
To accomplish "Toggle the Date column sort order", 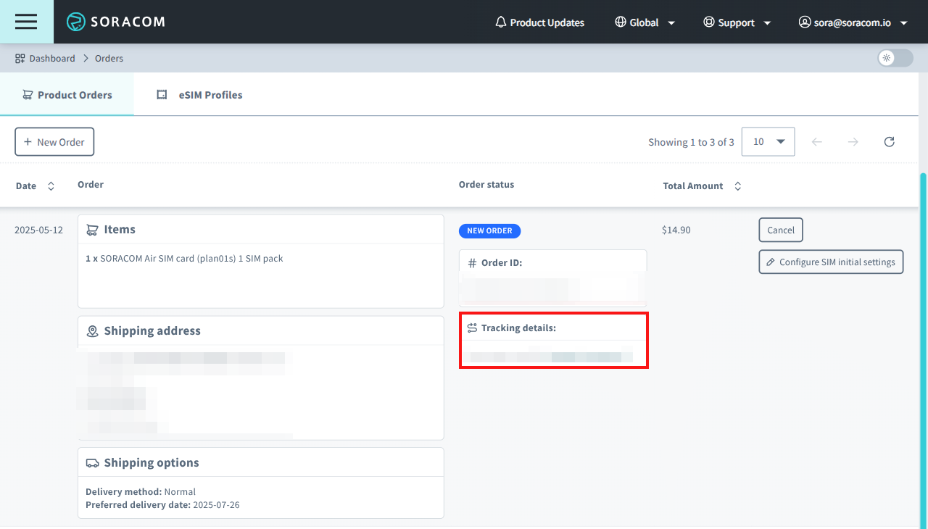I will tap(51, 186).
